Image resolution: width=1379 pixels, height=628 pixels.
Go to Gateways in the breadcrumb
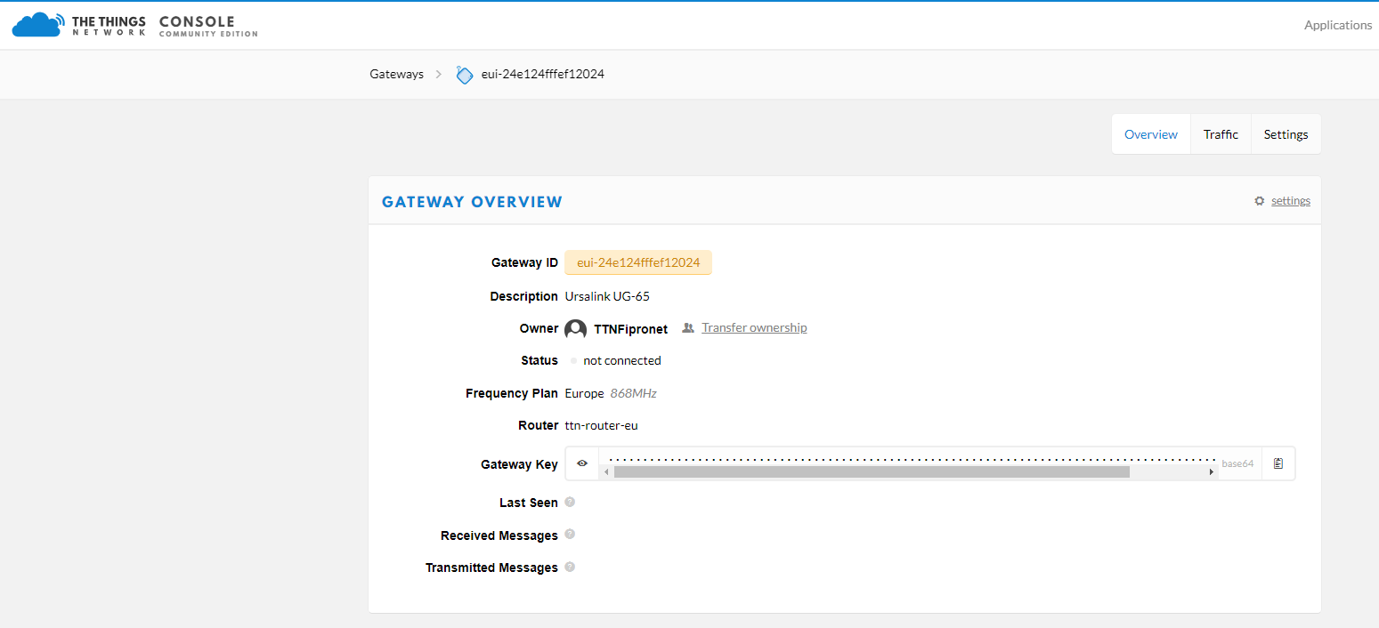pos(396,74)
